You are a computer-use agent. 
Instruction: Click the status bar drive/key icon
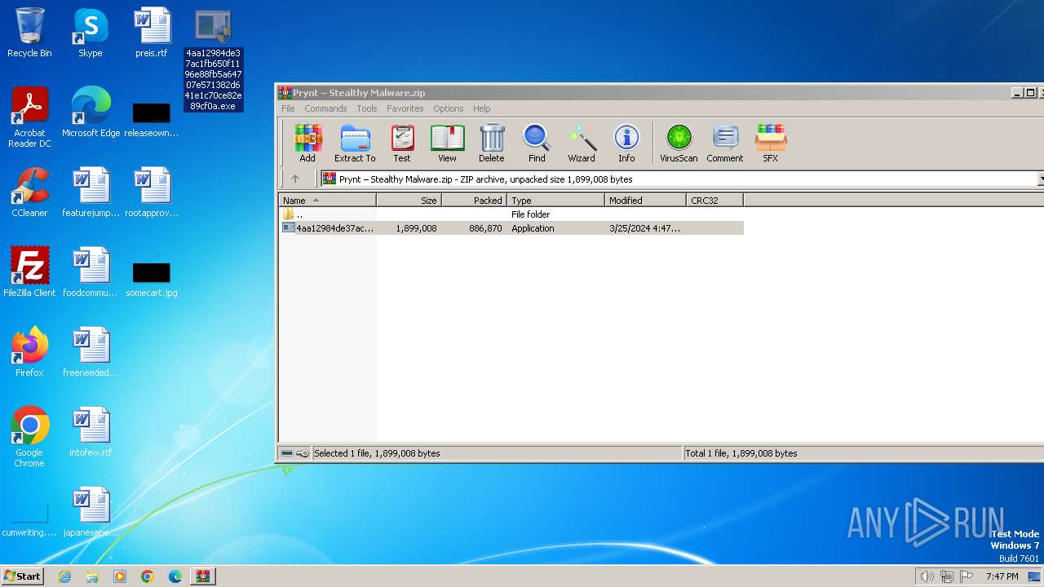pos(294,453)
